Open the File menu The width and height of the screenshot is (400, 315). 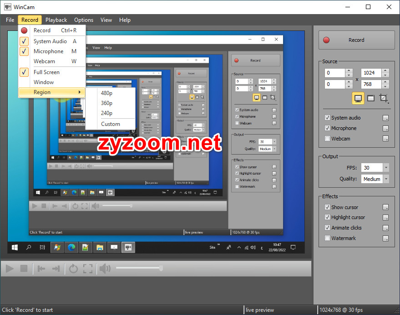(10, 20)
